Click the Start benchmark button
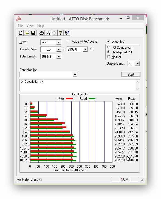161x199 pixels. [x=131, y=74]
